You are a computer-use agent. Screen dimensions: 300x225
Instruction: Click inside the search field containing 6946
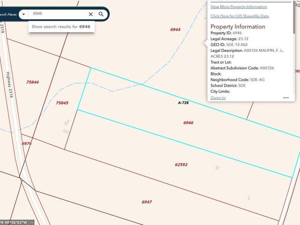pos(57,14)
